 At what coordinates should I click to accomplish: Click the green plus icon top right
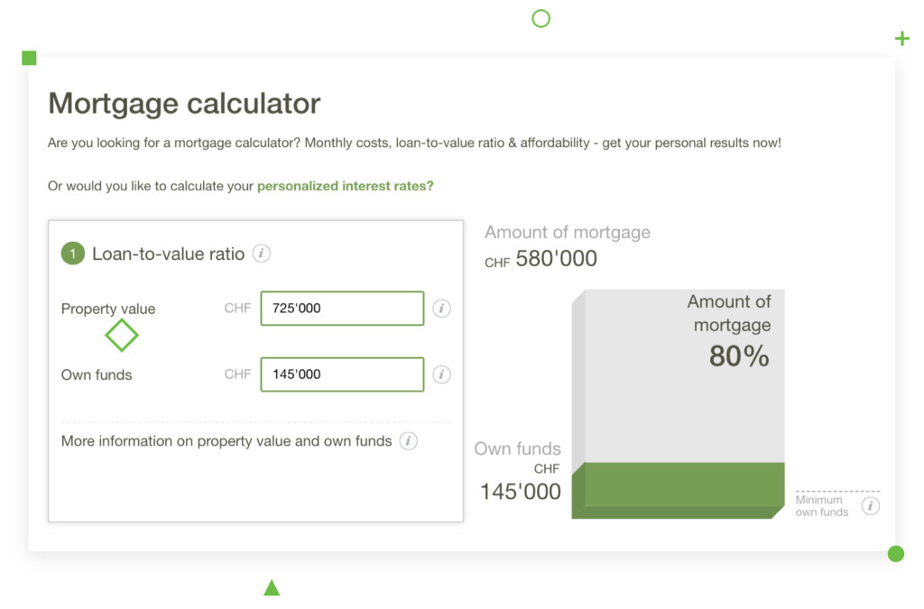coord(901,39)
